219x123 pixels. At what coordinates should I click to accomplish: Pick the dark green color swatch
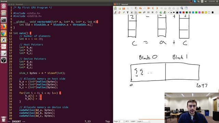click(x=187, y=12)
